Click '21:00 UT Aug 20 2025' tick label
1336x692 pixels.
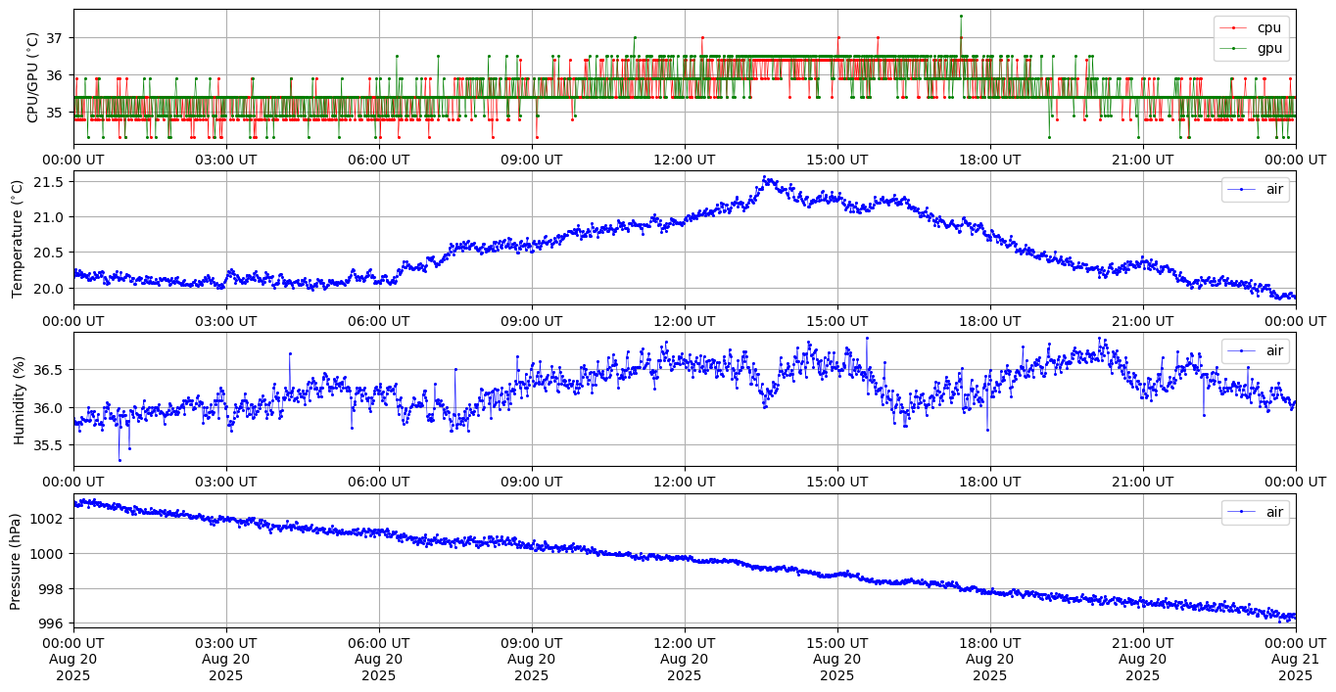(x=1143, y=660)
